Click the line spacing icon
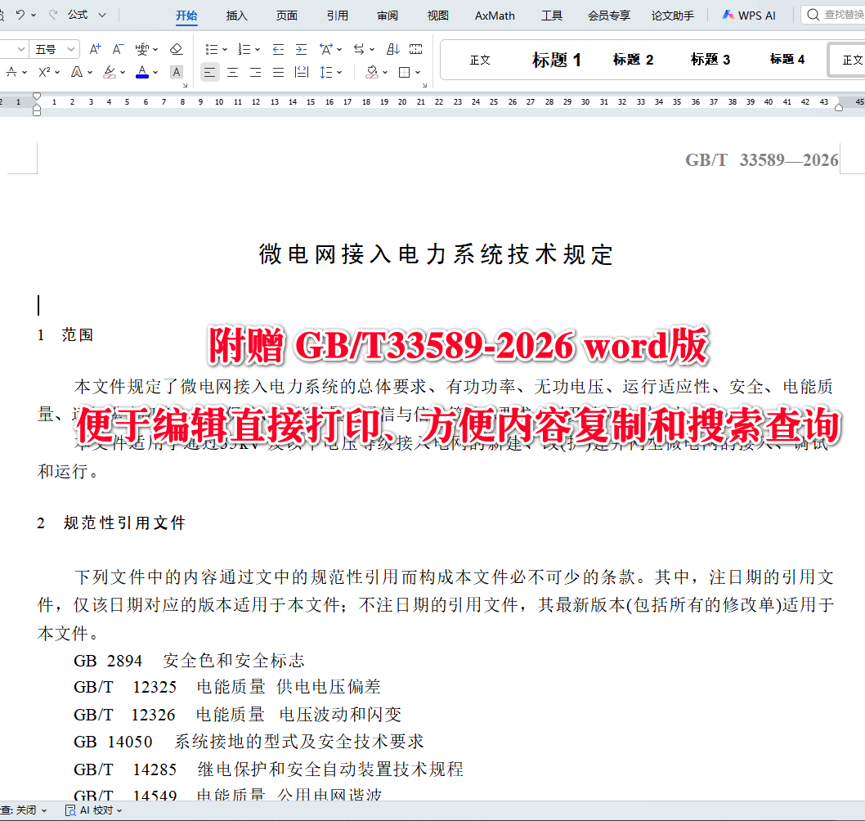Screen dimensions: 865x821 [326, 72]
